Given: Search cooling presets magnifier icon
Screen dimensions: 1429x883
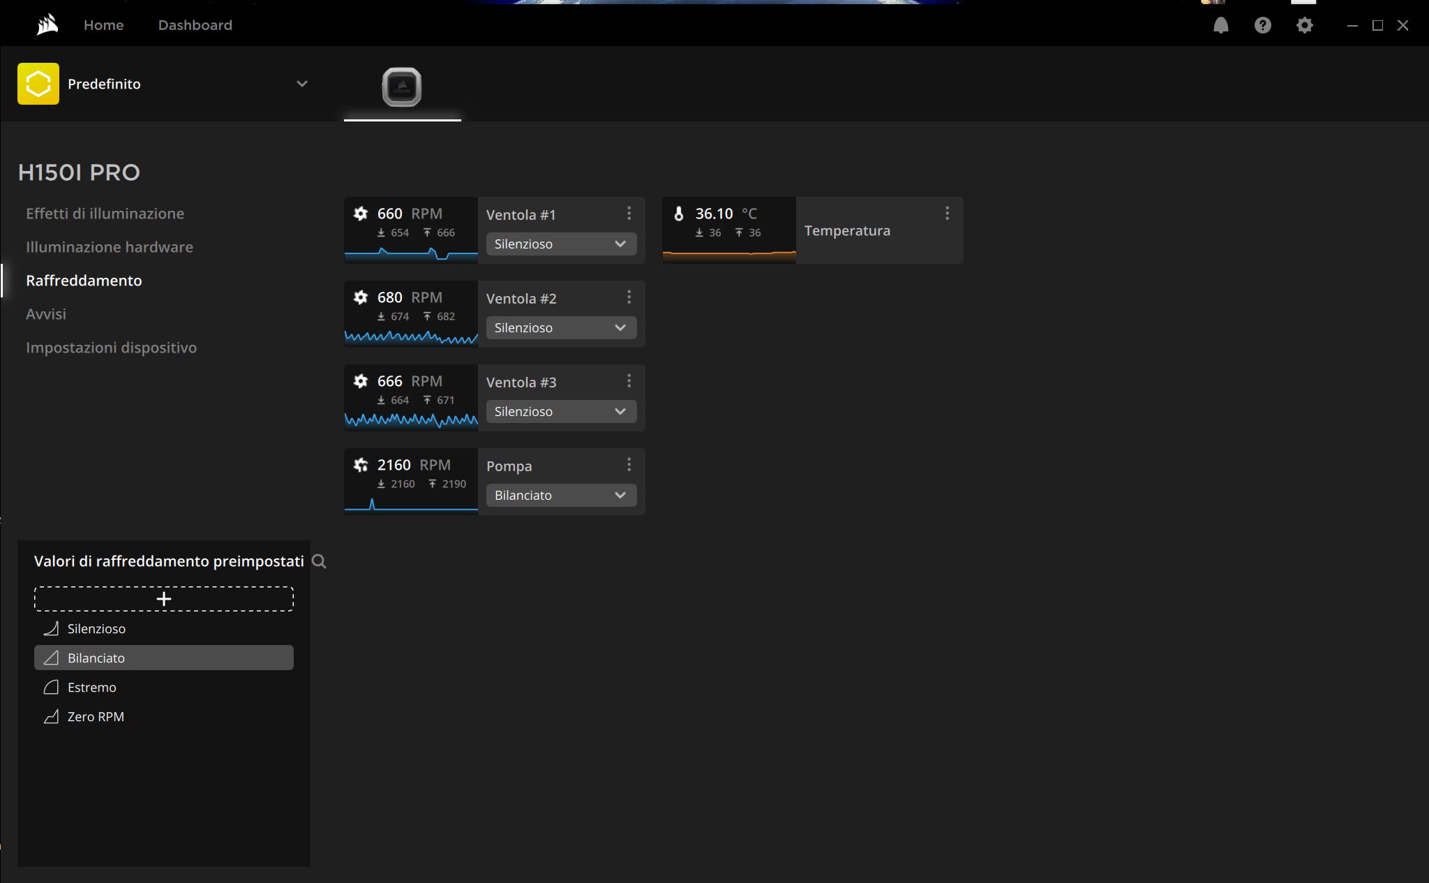Looking at the screenshot, I should pos(319,561).
